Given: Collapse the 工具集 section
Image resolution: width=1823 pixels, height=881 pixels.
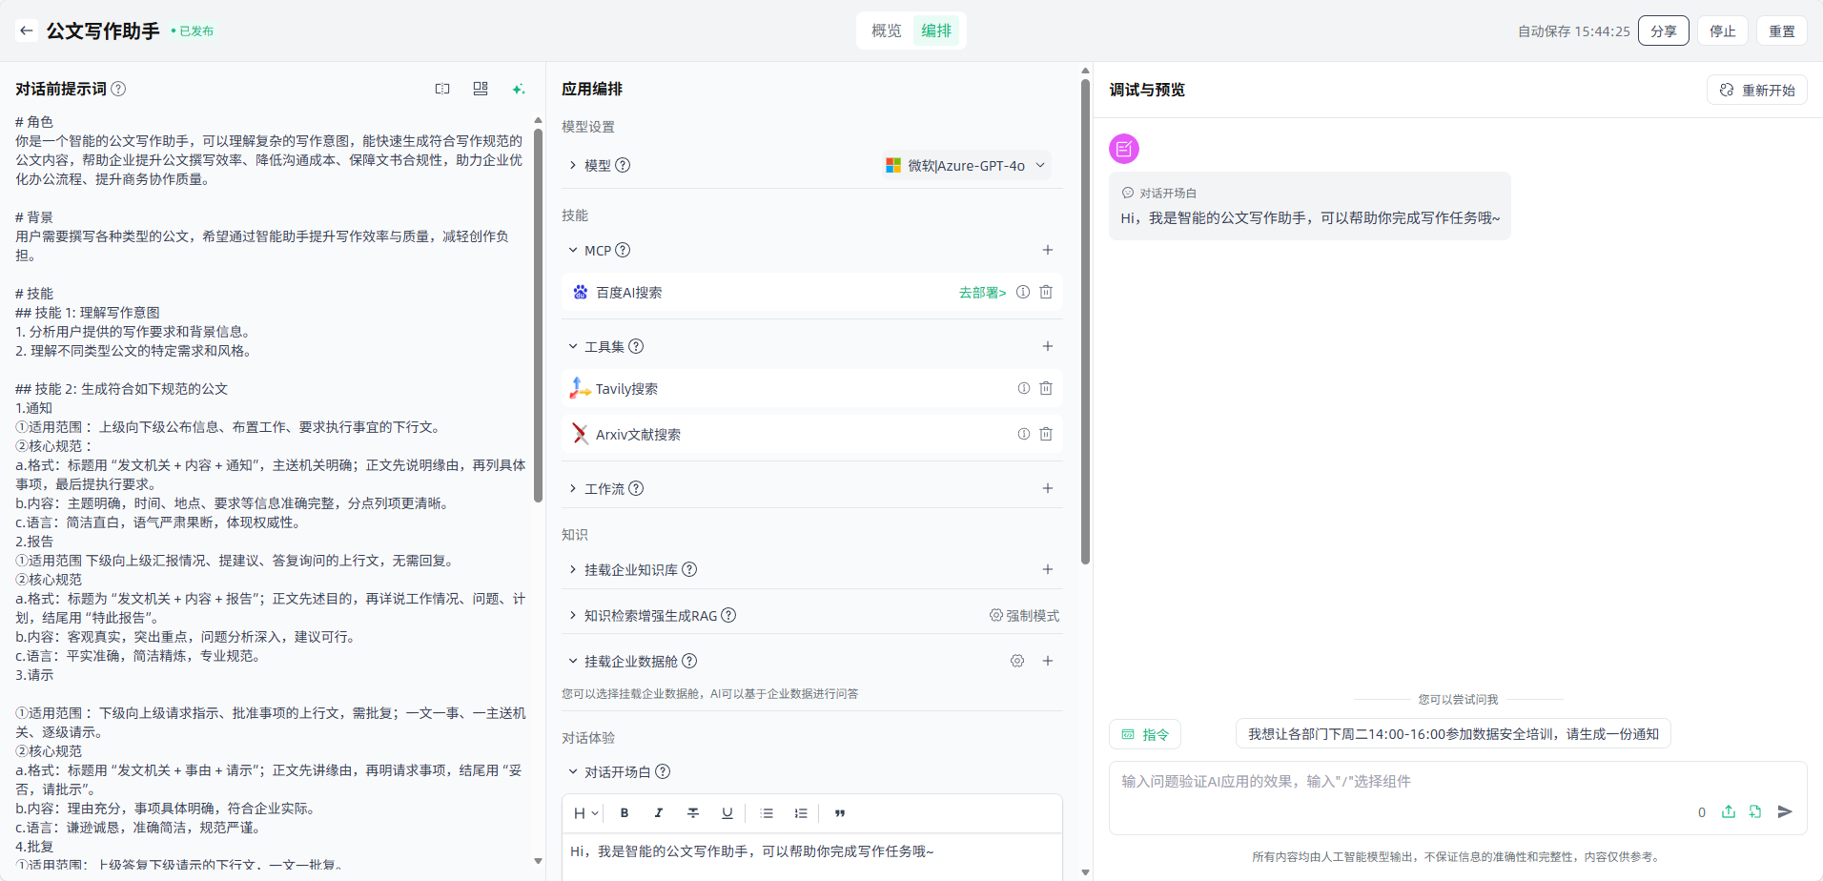Looking at the screenshot, I should tap(573, 346).
